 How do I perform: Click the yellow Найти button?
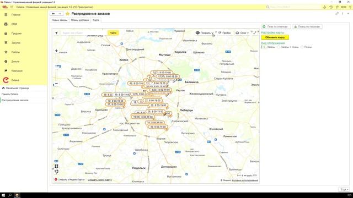(x=113, y=33)
